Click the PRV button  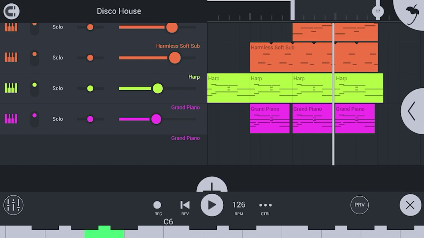pos(360,205)
